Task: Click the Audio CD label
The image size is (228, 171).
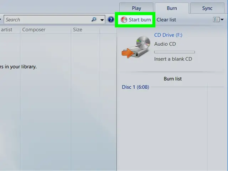Action: (165, 44)
